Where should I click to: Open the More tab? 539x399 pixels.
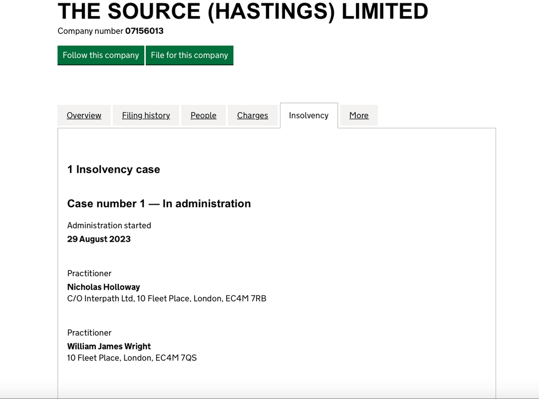tap(359, 115)
